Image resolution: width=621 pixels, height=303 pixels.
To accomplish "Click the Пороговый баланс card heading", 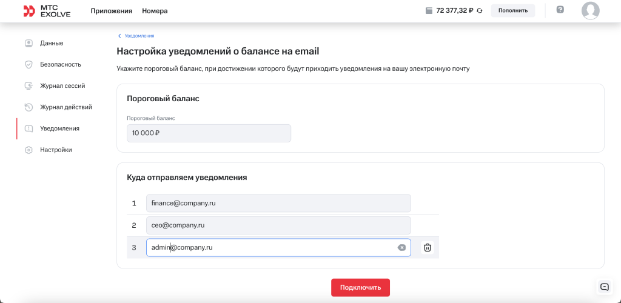I will pos(163,99).
